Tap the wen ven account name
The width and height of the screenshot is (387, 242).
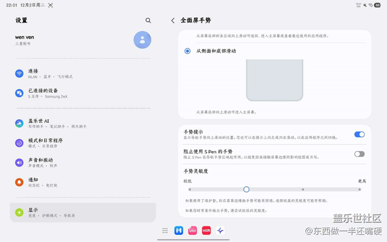[24, 37]
